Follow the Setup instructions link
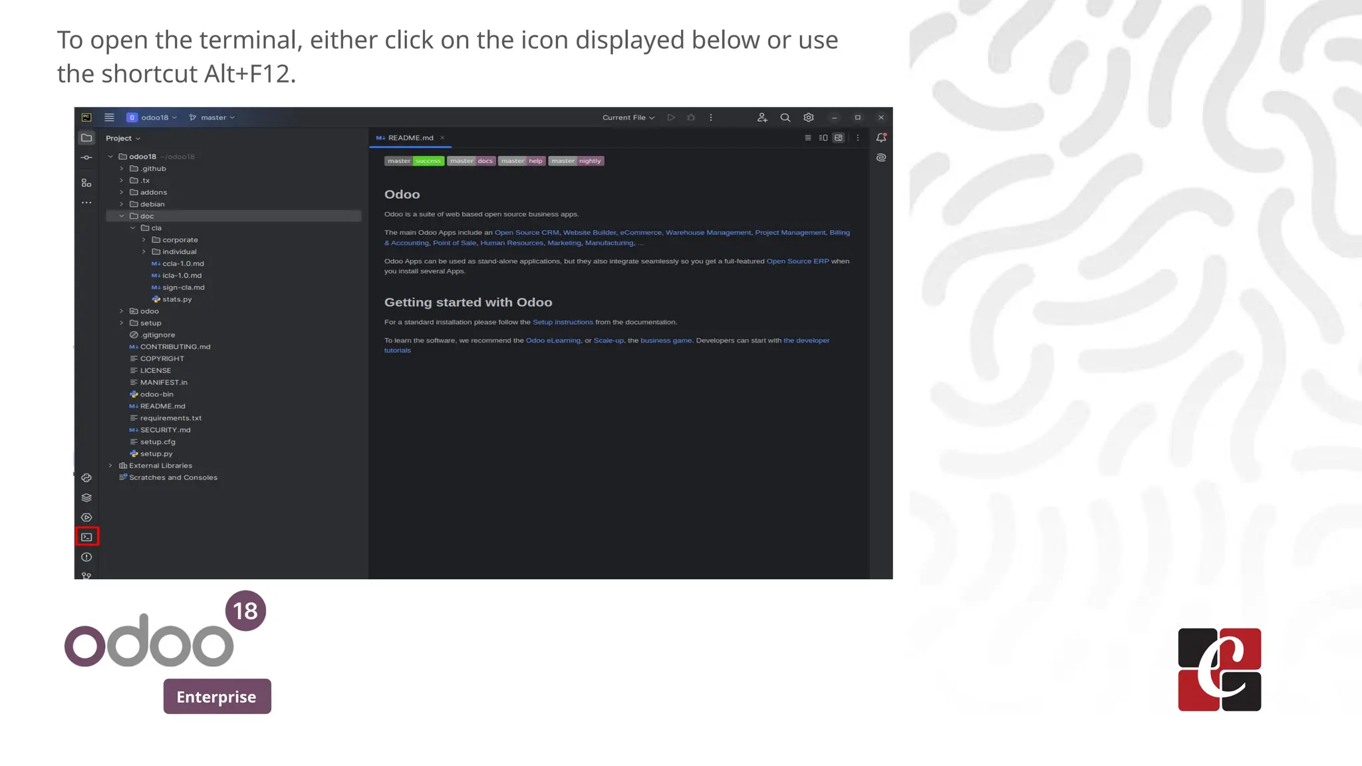The width and height of the screenshot is (1362, 766). [563, 322]
